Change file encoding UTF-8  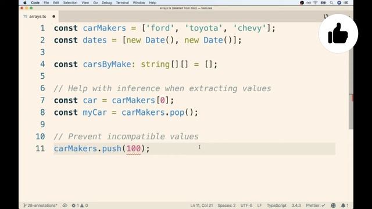pyautogui.click(x=246, y=206)
